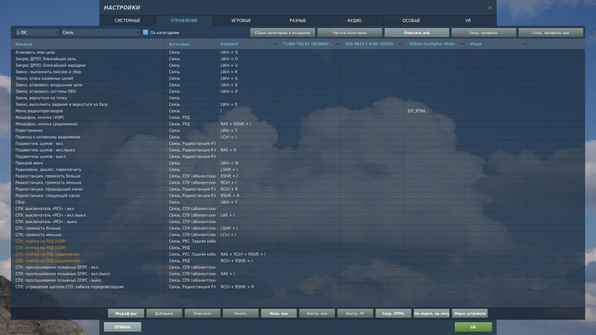Click the «Опрос устройств» button
The height and width of the screenshot is (335, 596).
(x=470, y=314)
